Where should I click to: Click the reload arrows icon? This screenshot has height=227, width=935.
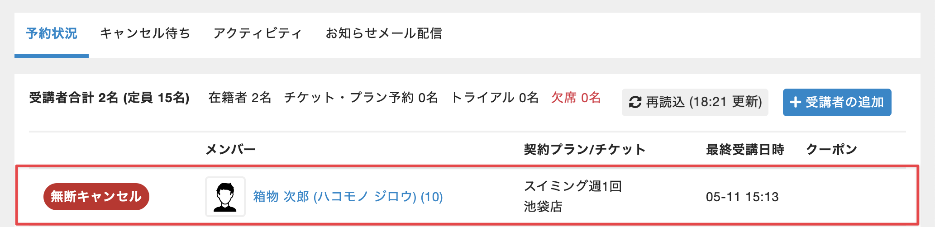635,102
